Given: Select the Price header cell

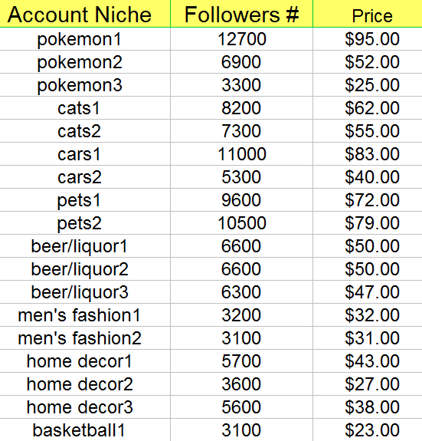Looking at the screenshot, I should coord(368,14).
